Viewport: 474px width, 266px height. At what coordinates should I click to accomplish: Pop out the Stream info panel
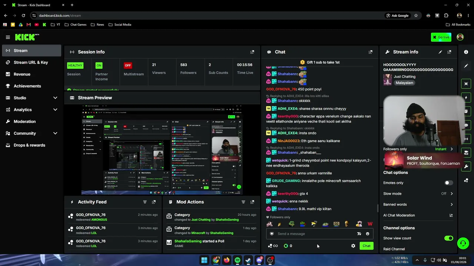[x=449, y=52]
